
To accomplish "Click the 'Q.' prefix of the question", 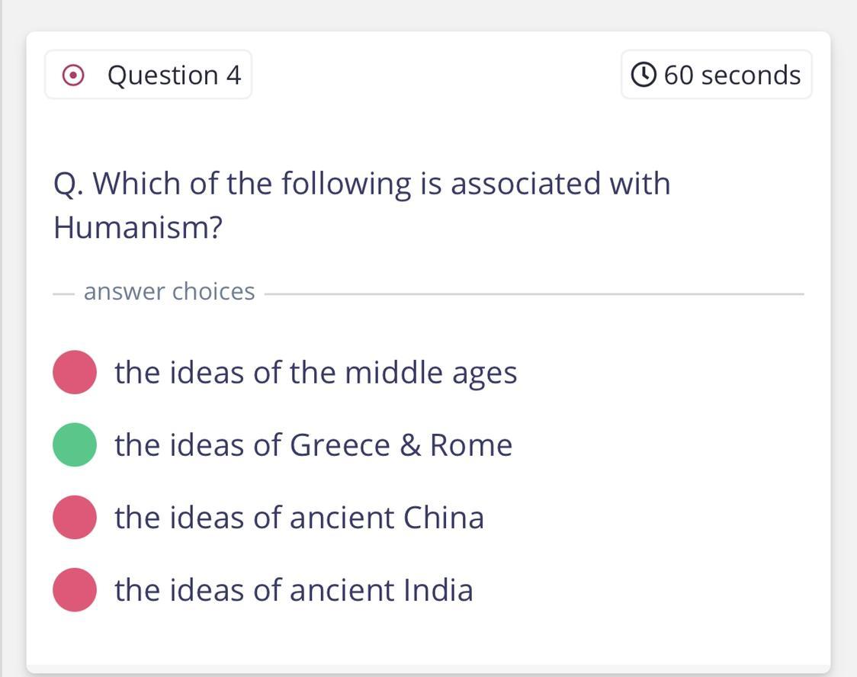I will pyautogui.click(x=69, y=184).
